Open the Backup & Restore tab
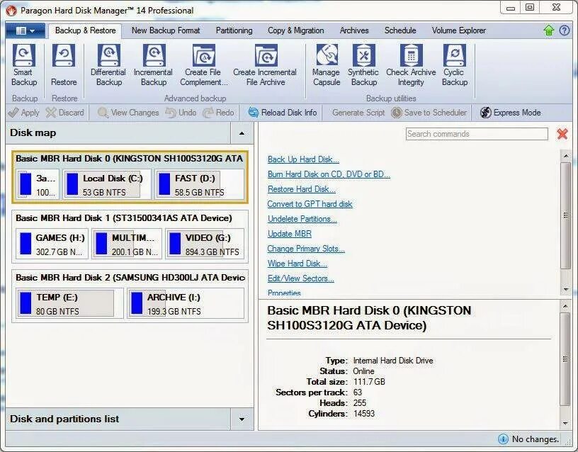 click(86, 30)
